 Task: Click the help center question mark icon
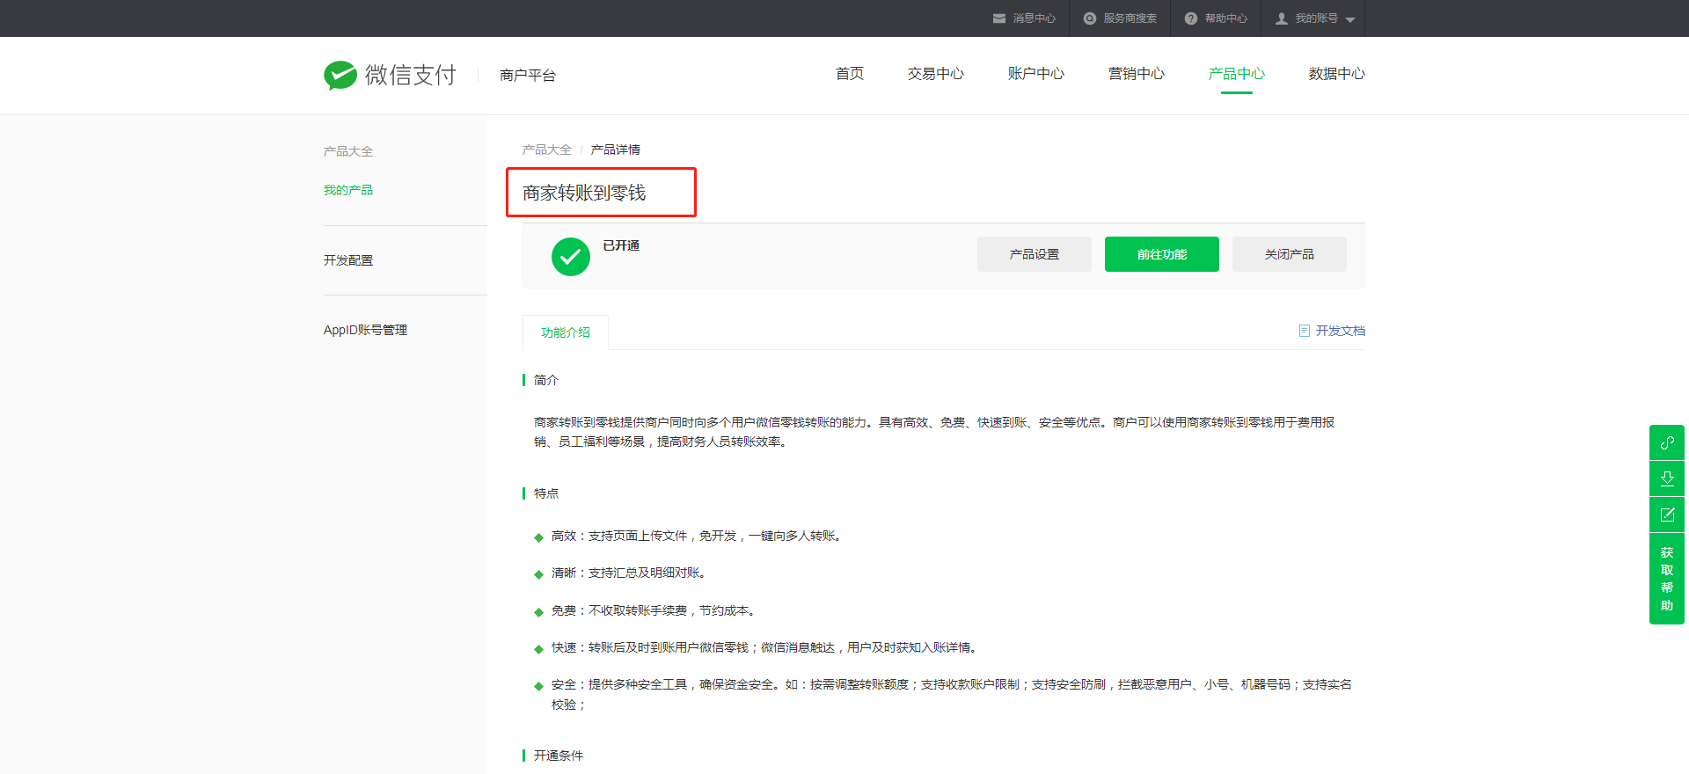point(1191,18)
